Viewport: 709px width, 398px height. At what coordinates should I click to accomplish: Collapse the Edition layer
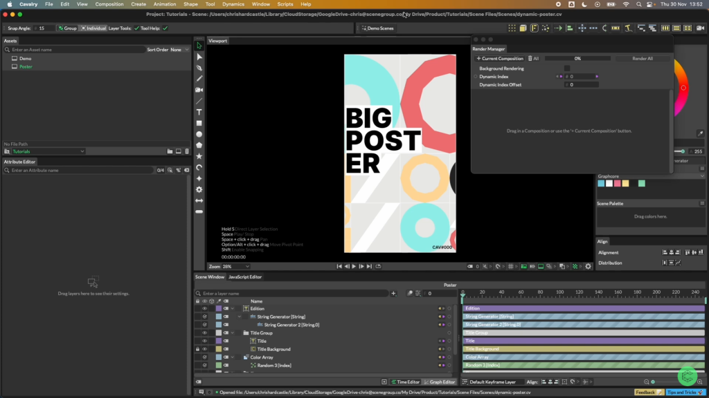pos(233,309)
